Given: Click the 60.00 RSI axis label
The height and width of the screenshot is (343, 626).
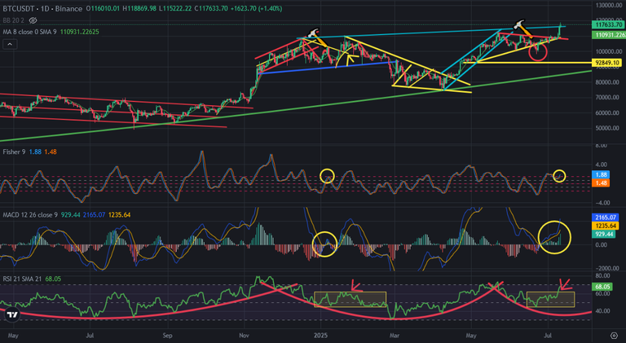Looking at the screenshot, I should [x=603, y=293].
